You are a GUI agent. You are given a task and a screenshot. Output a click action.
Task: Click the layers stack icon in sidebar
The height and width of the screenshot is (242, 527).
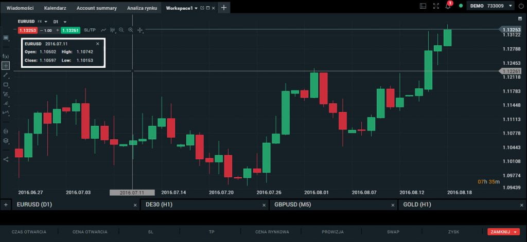(6, 141)
